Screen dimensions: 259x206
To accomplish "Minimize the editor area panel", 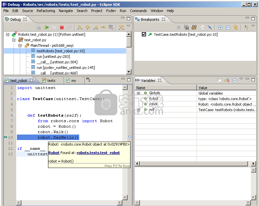I will [123, 79].
